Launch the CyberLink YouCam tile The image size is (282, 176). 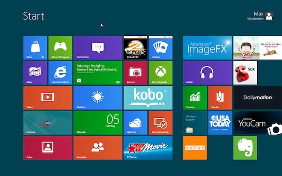coord(258,123)
